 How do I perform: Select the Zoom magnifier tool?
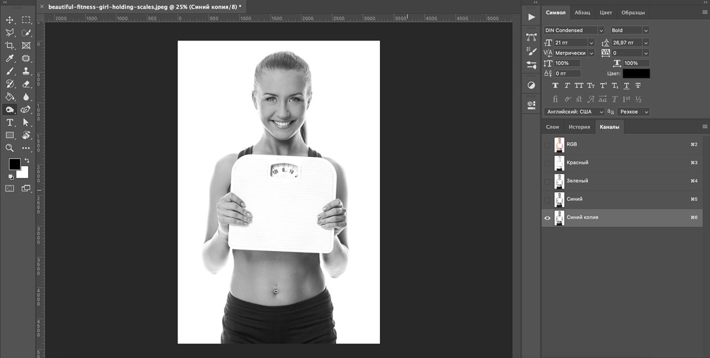(9, 148)
